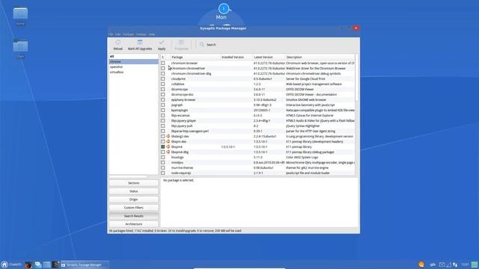Click the Ubuntu icon beside libxpm4-dbg

[x=168, y=152]
